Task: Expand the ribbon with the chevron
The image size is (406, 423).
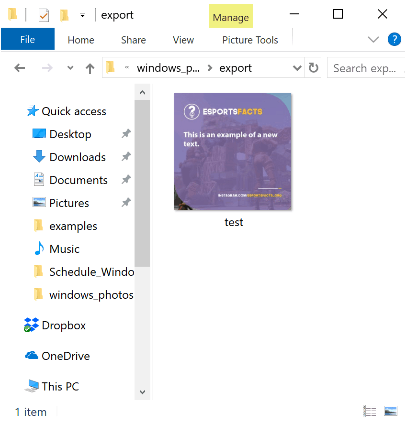Action: (373, 40)
